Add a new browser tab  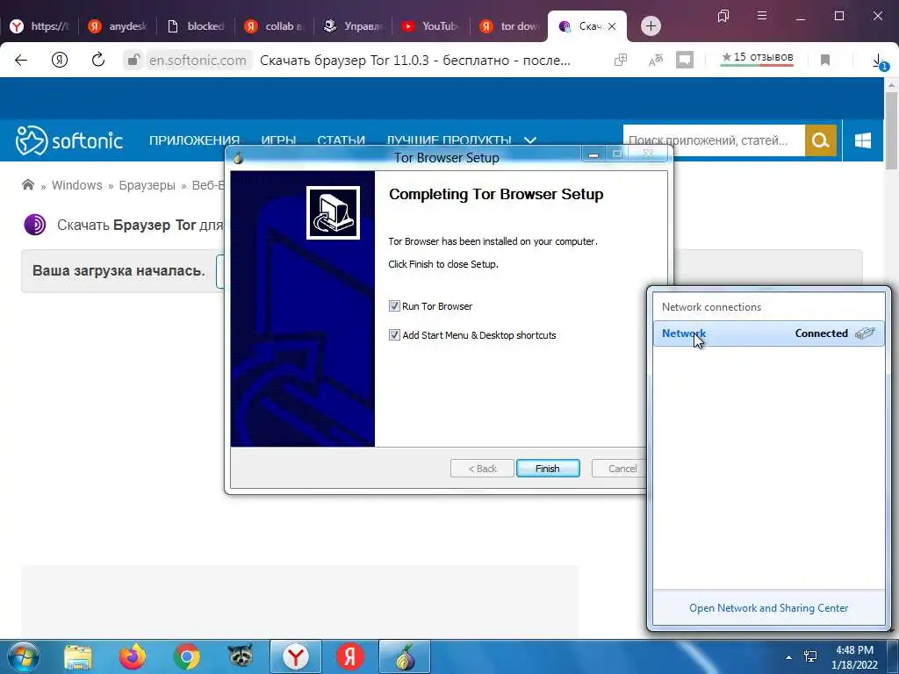coord(651,25)
